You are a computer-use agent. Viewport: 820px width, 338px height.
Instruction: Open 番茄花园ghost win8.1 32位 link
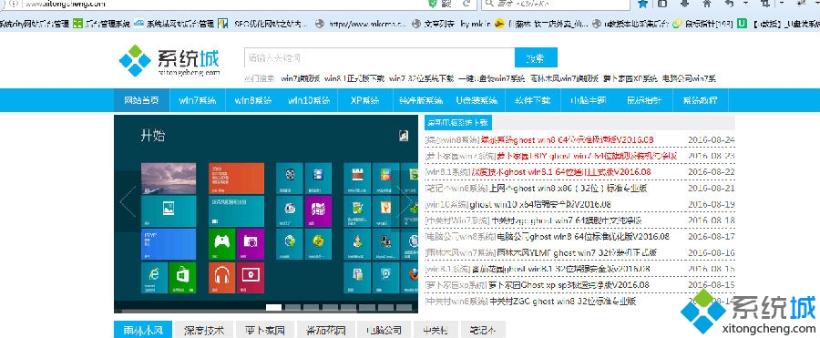[560, 269]
